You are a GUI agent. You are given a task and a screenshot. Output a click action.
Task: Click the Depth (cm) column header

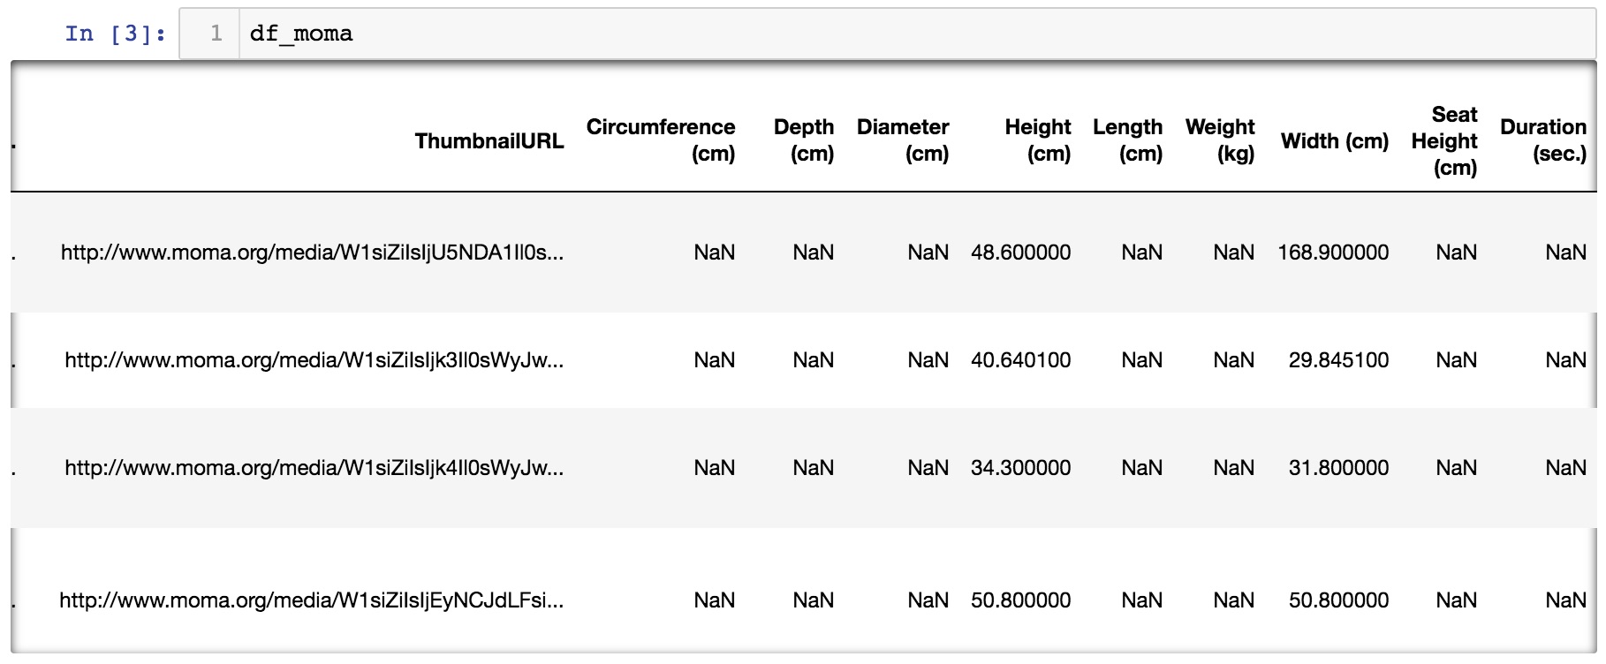pyautogui.click(x=804, y=140)
